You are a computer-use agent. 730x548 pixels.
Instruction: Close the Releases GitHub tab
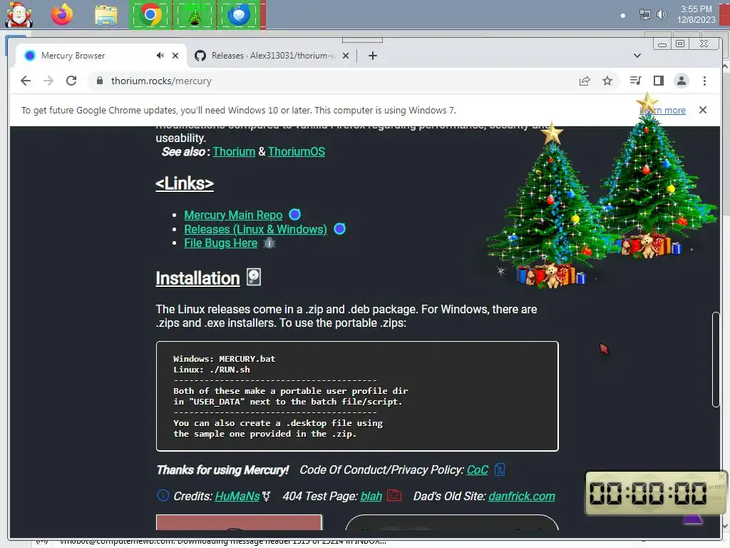pyautogui.click(x=346, y=56)
